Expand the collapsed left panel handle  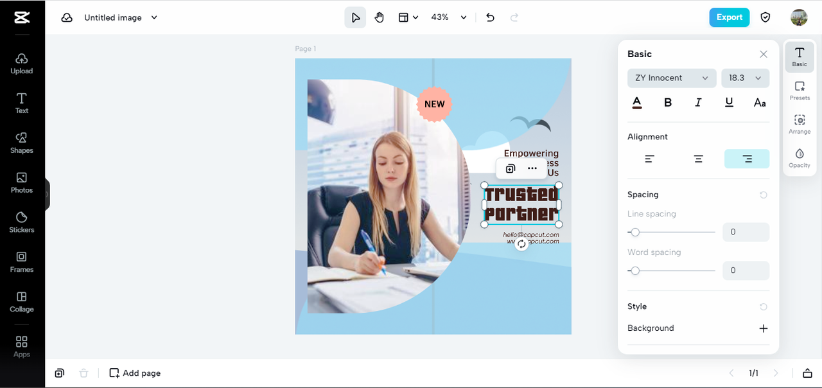48,195
